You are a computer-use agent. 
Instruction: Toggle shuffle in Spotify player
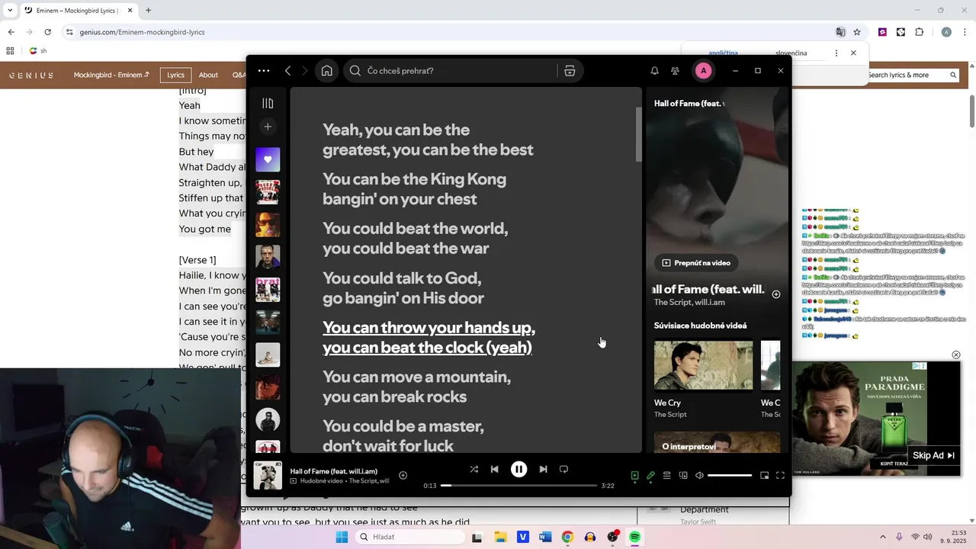474,469
